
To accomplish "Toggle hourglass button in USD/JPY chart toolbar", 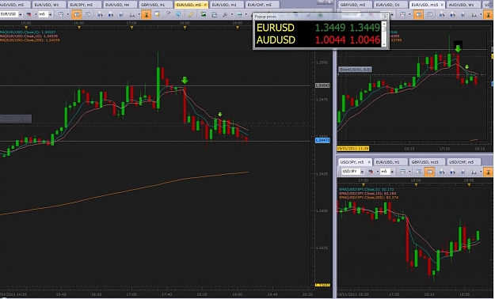I will [488, 172].
